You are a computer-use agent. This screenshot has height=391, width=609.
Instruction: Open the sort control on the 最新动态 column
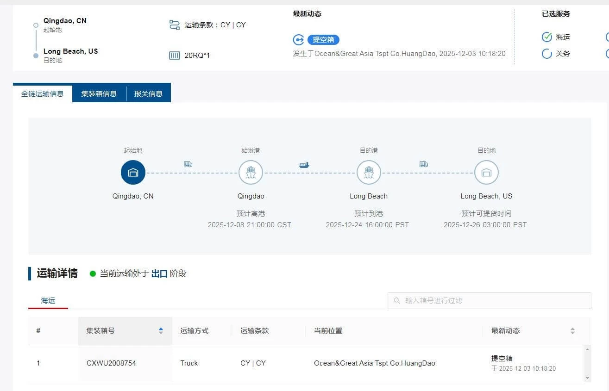point(573,330)
